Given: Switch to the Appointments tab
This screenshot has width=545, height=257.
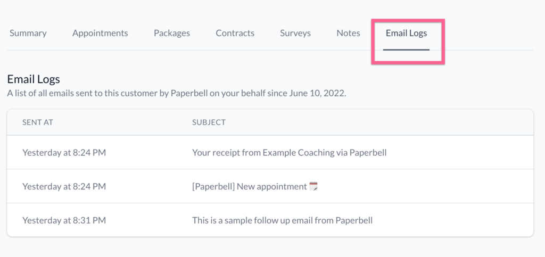Looking at the screenshot, I should tap(100, 34).
